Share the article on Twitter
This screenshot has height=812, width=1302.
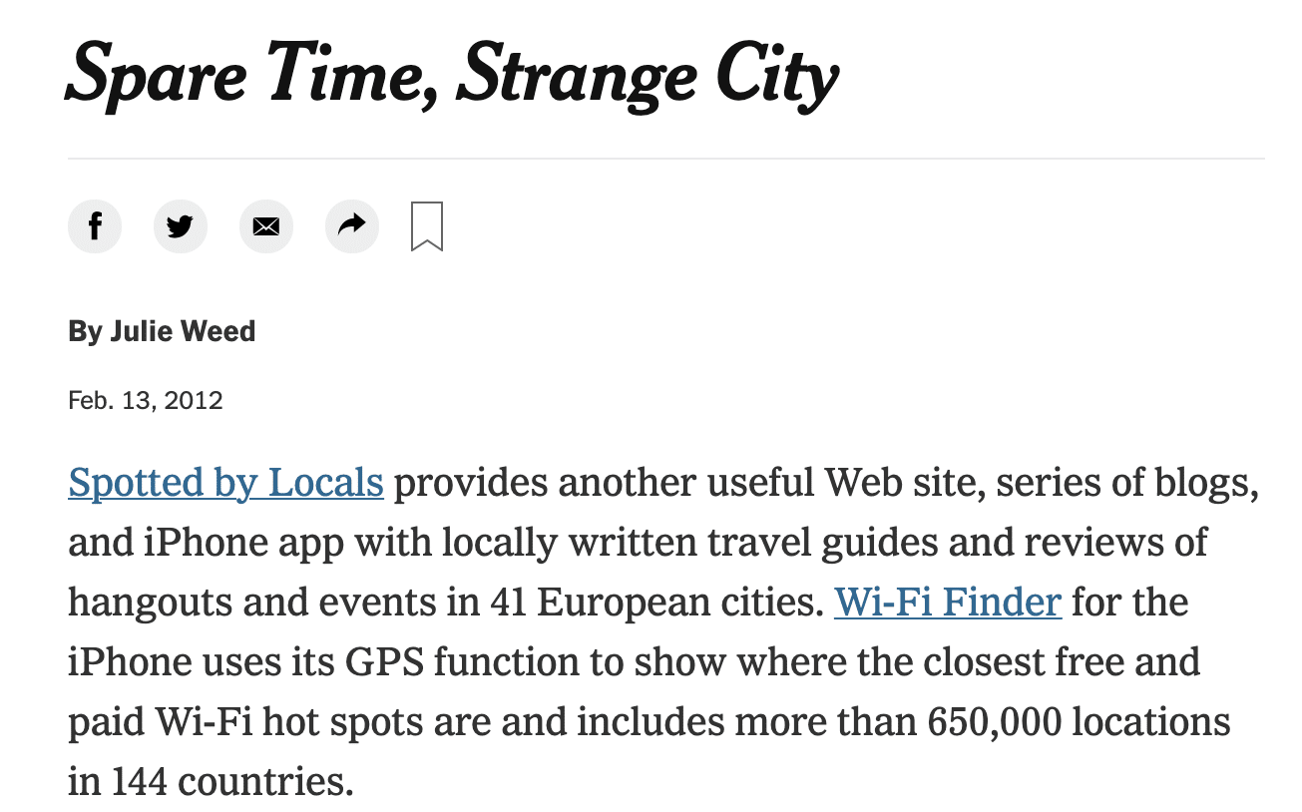[181, 226]
